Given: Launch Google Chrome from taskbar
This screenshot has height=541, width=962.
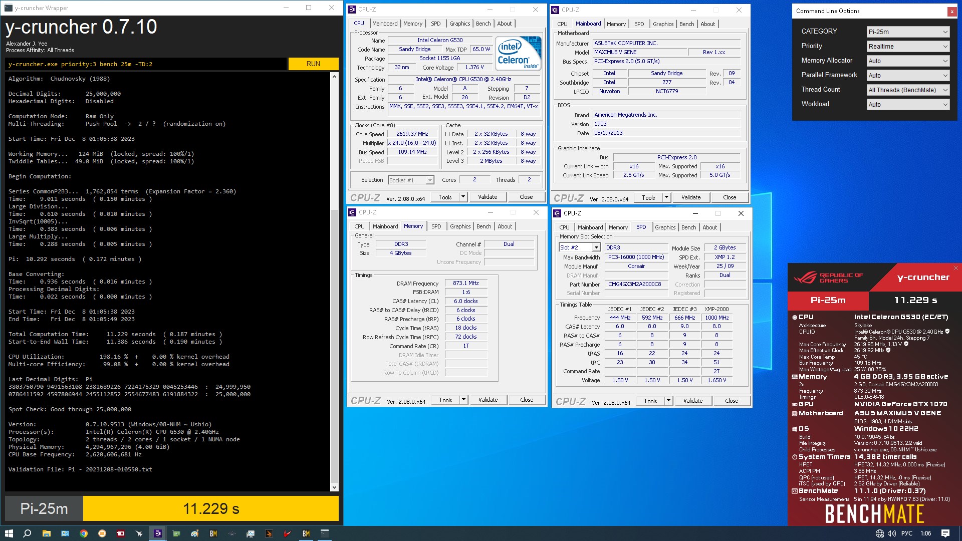Looking at the screenshot, I should pyautogui.click(x=84, y=533).
